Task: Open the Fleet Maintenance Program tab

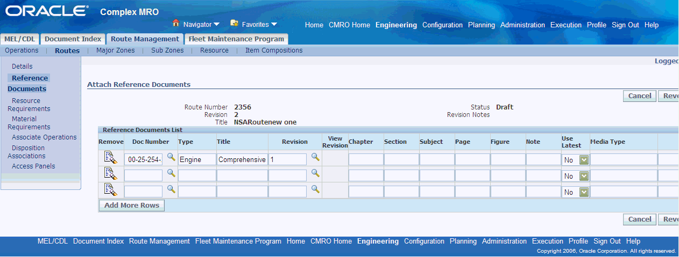Action: (x=236, y=39)
